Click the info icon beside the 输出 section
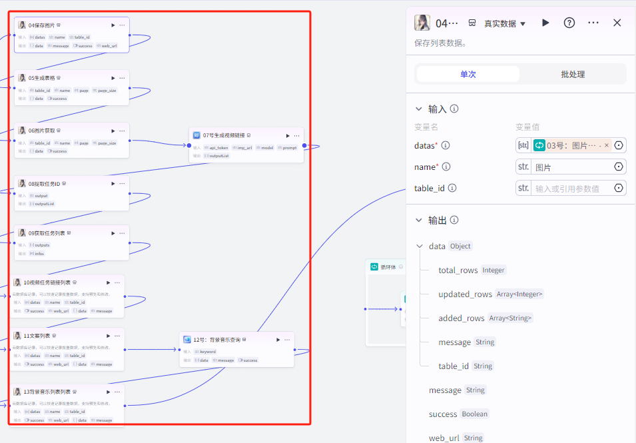636x443 pixels. click(x=455, y=220)
